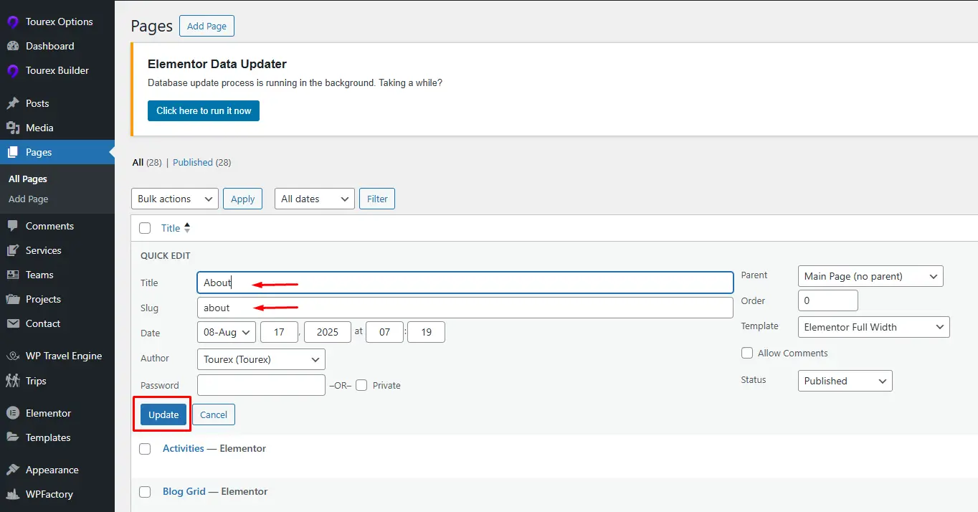The width and height of the screenshot is (978, 512).
Task: Click here to run it now button
Action: (204, 110)
